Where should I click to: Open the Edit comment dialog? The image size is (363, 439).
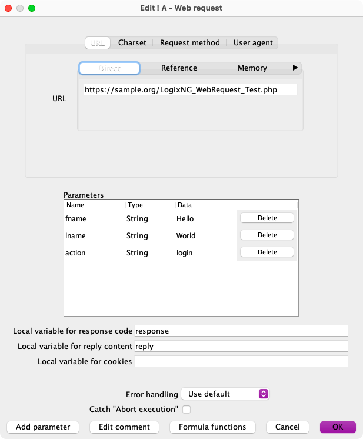tap(124, 427)
